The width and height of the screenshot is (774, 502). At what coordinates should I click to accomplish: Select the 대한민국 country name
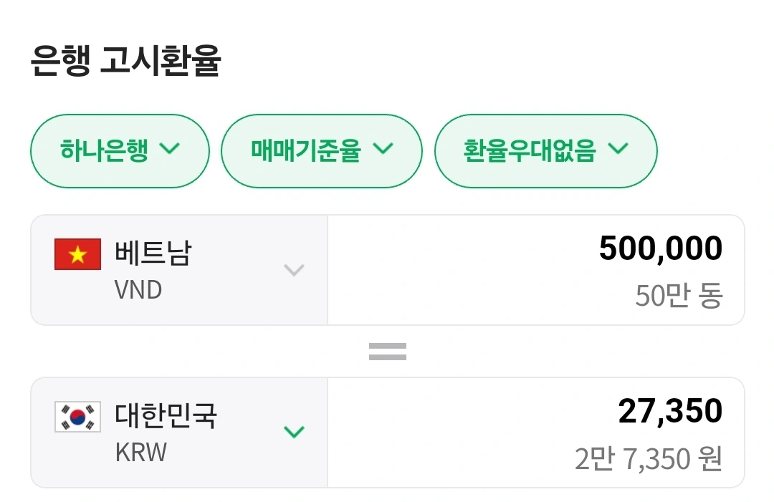point(166,415)
